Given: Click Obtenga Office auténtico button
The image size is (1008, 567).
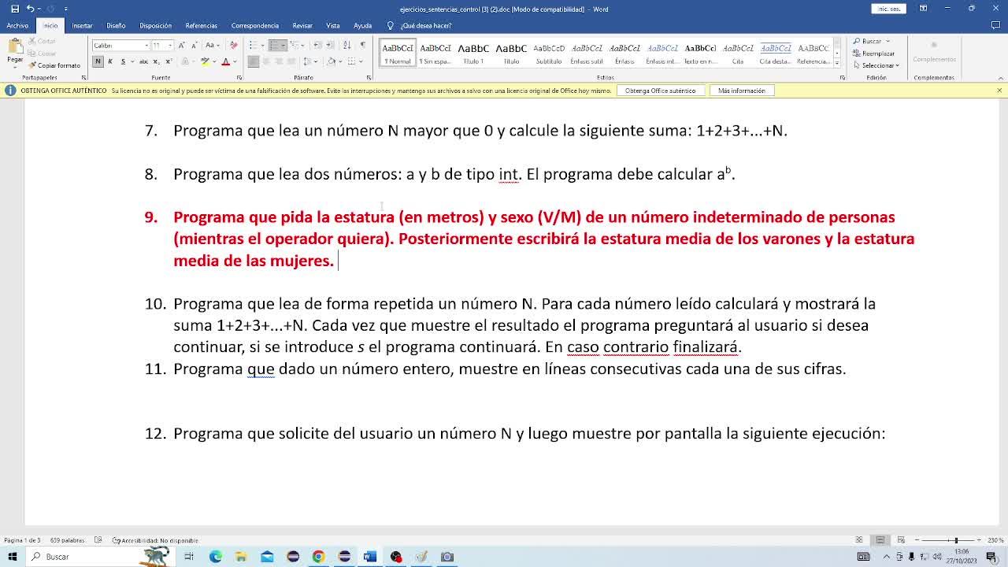Looking at the screenshot, I should (660, 91).
